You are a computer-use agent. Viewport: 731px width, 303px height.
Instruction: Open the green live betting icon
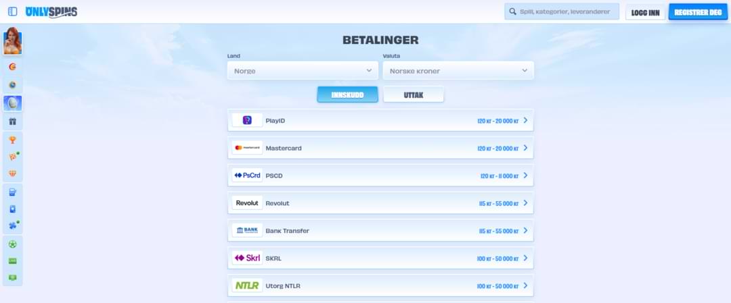[x=13, y=261]
